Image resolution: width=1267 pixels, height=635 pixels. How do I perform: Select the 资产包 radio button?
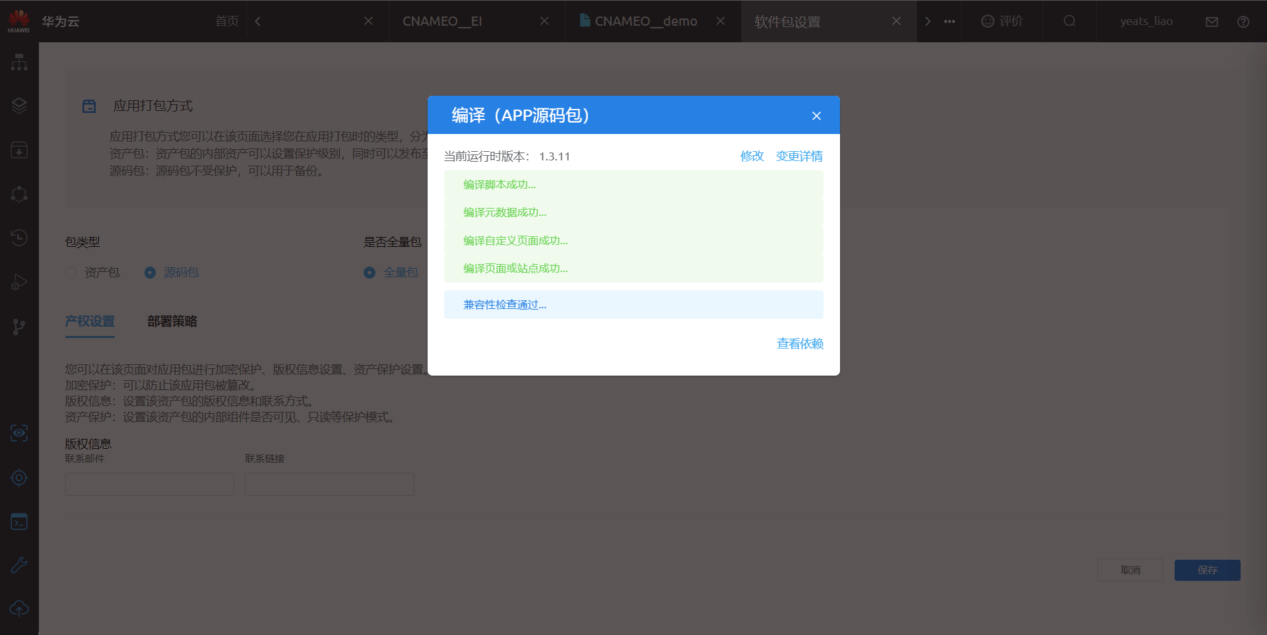click(71, 273)
